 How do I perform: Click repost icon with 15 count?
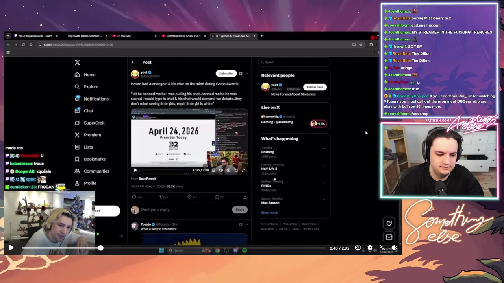tap(161, 197)
